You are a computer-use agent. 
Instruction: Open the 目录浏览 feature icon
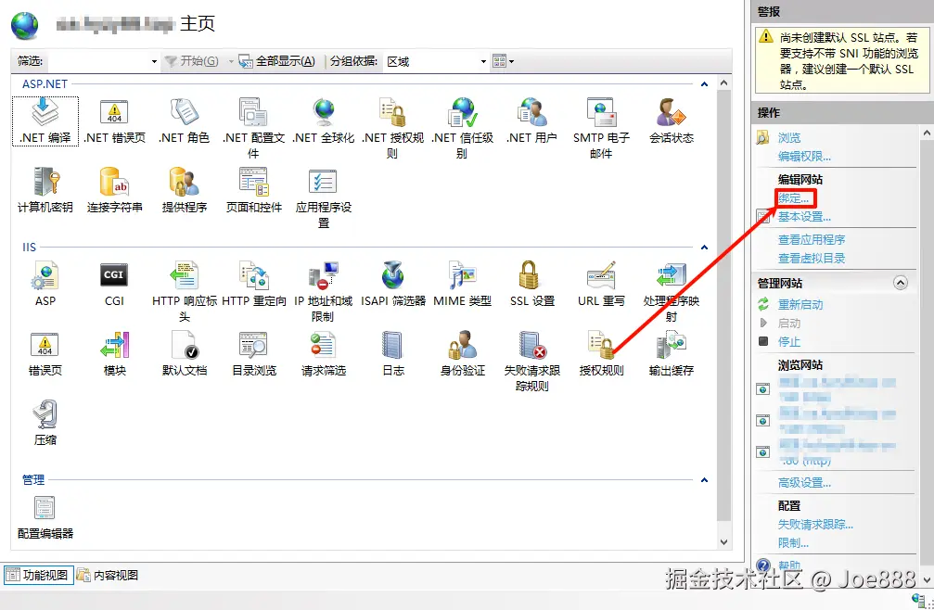pos(254,345)
